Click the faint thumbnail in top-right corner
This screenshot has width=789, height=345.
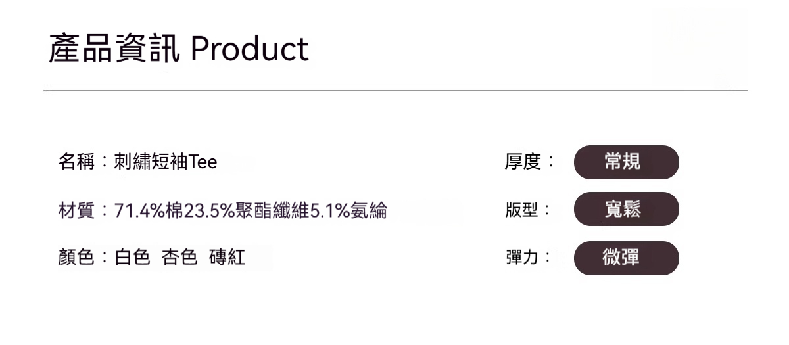[x=699, y=46]
